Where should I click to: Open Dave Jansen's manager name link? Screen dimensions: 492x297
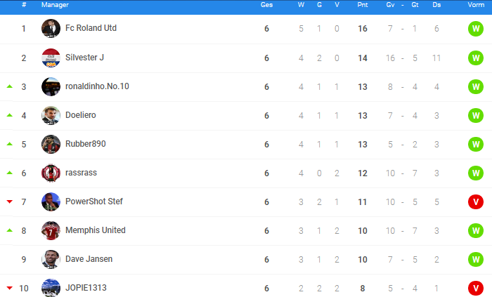pyautogui.click(x=89, y=259)
